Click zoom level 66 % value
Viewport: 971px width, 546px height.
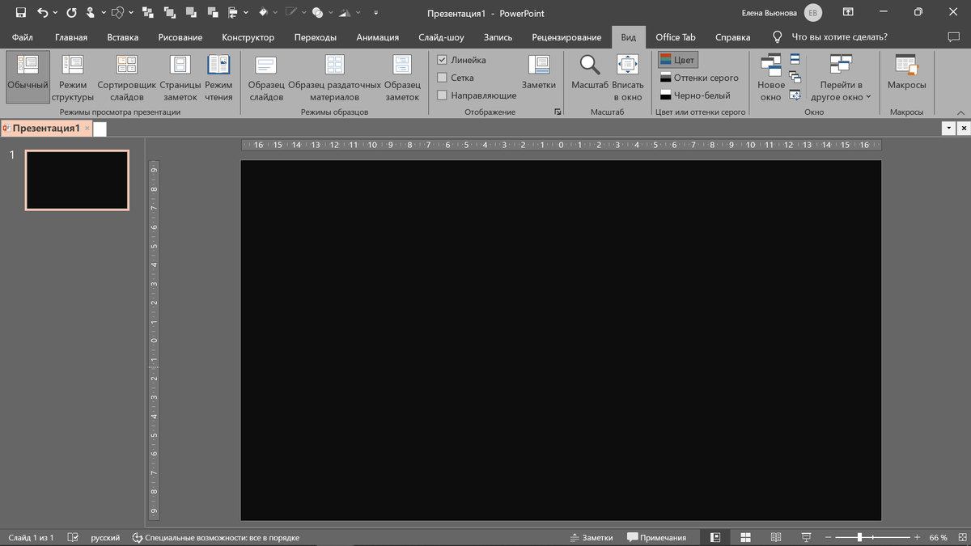point(938,537)
